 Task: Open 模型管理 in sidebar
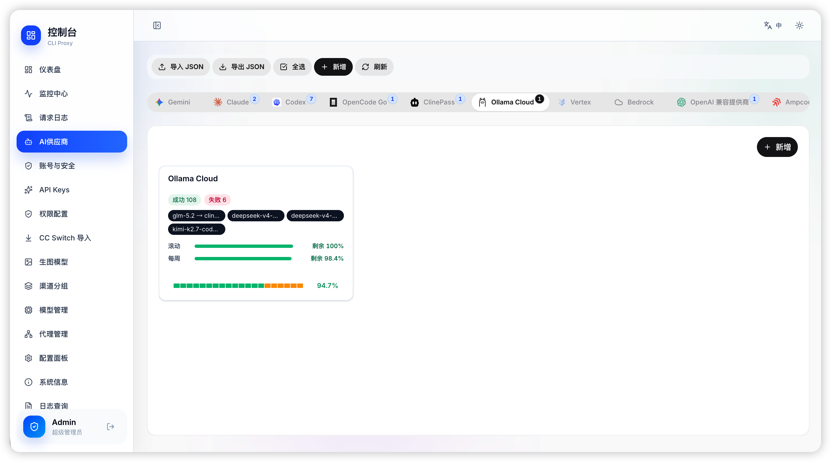(72, 310)
